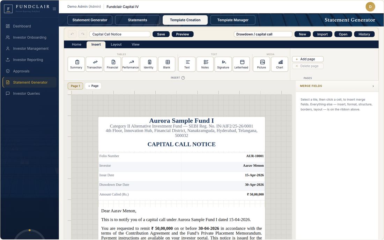Collapse sidebar with hamburger menu icon
Image resolution: width=384 pixels, height=240 pixels.
[x=54, y=9]
